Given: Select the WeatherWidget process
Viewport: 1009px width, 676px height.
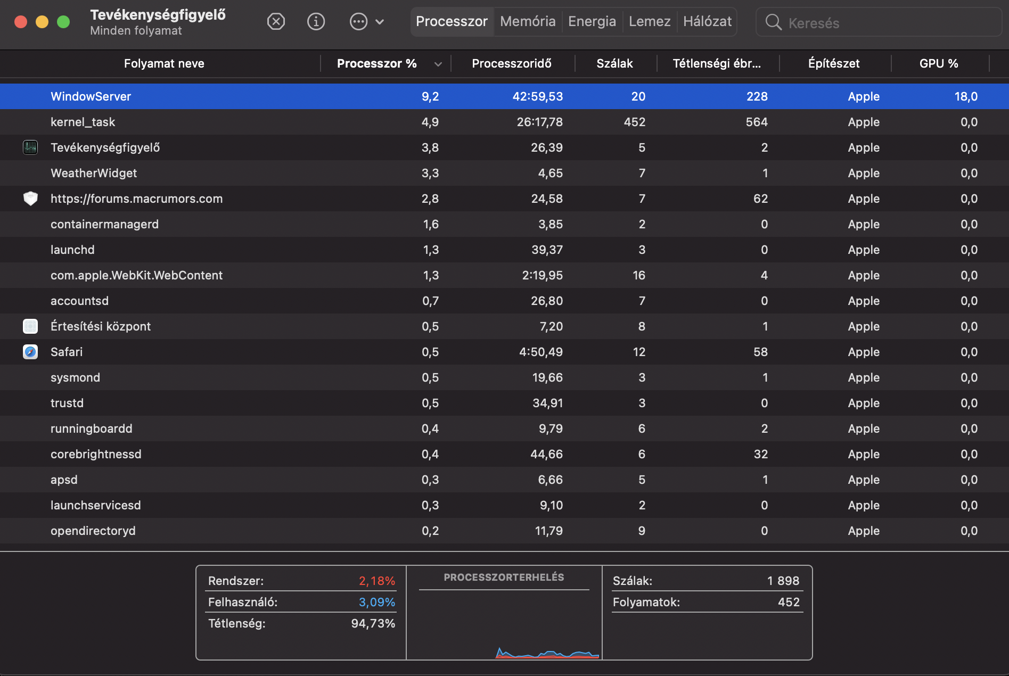Looking at the screenshot, I should tap(94, 173).
